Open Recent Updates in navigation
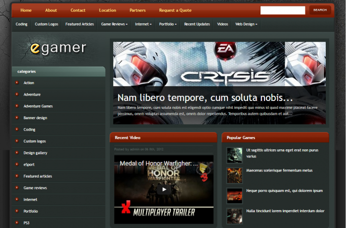 (197, 24)
